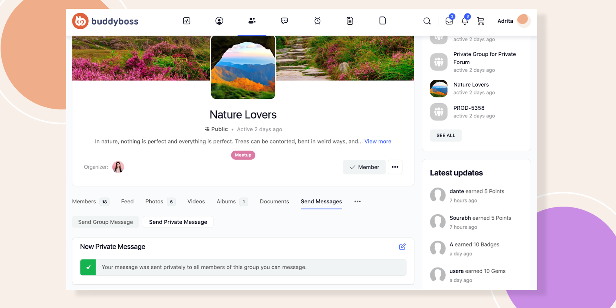Open the shopping cart icon
The height and width of the screenshot is (308, 616).
point(481,21)
